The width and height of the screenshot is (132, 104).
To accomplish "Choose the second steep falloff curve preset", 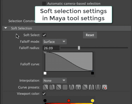I will tap(52, 87).
